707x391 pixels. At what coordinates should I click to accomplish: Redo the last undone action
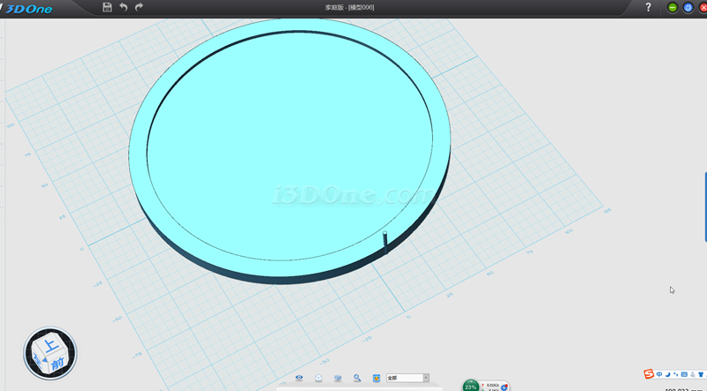(x=139, y=7)
